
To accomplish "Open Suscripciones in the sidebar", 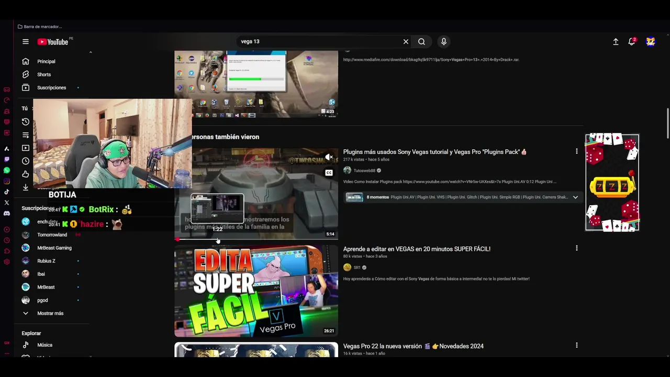I will 52,87.
